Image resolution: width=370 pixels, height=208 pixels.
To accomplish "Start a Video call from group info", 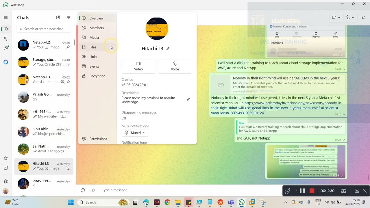I will tap(138, 66).
